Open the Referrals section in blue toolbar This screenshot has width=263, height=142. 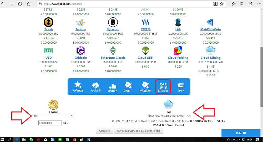(x=78, y=87)
